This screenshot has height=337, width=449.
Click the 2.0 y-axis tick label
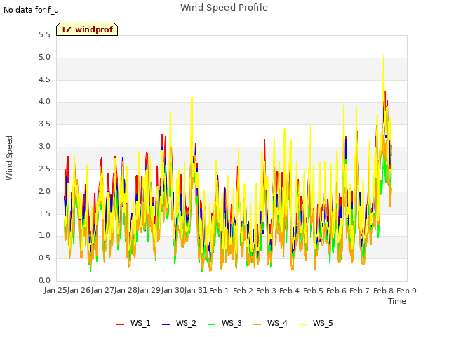(44, 192)
